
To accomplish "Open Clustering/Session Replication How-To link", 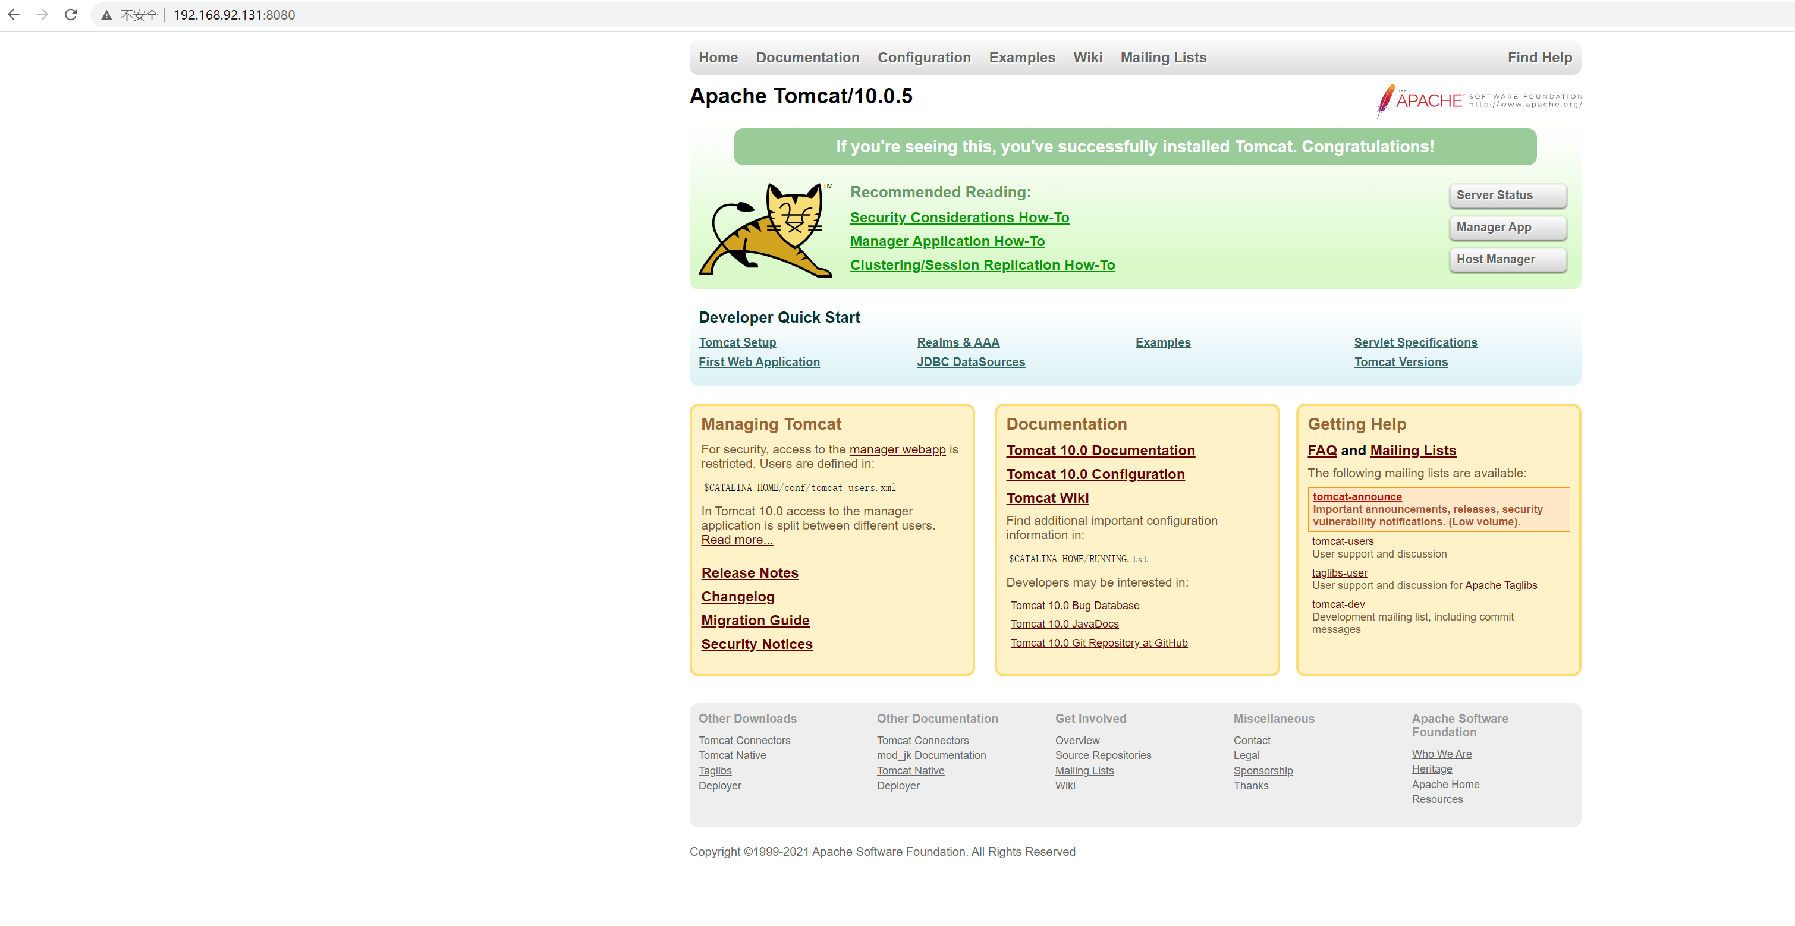I will point(982,264).
